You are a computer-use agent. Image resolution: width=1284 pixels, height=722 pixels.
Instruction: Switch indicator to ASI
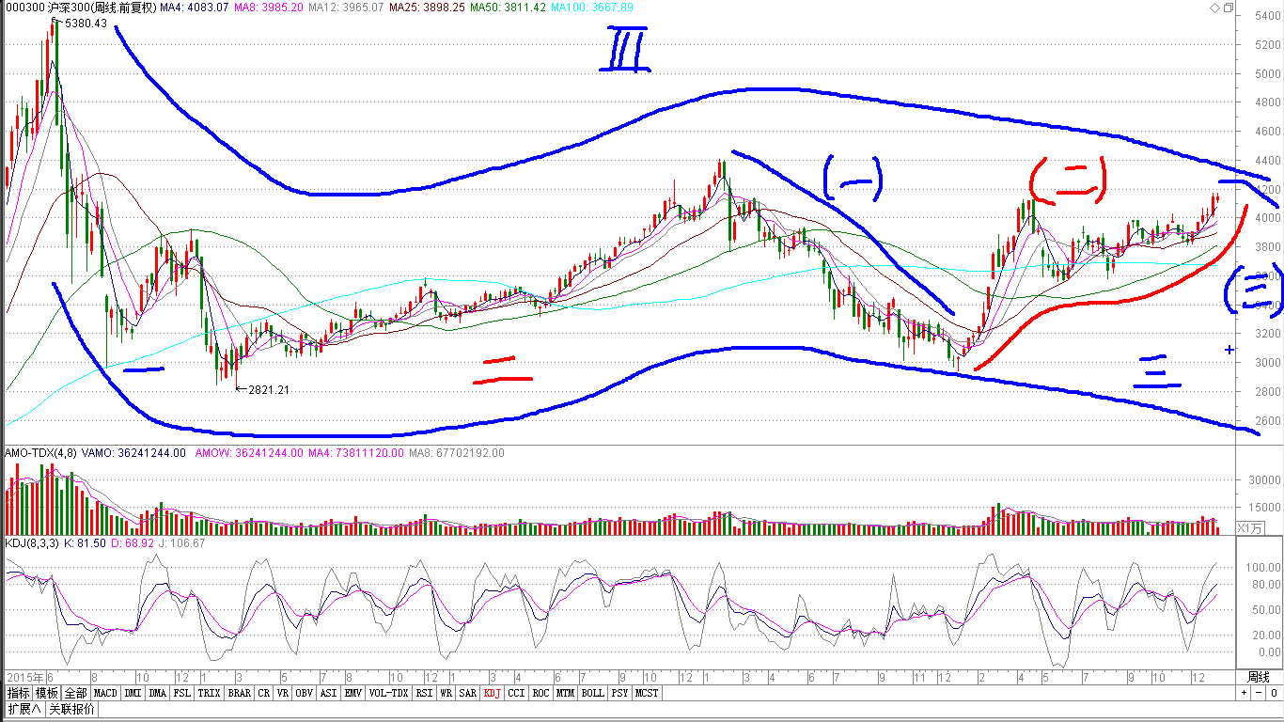[329, 693]
